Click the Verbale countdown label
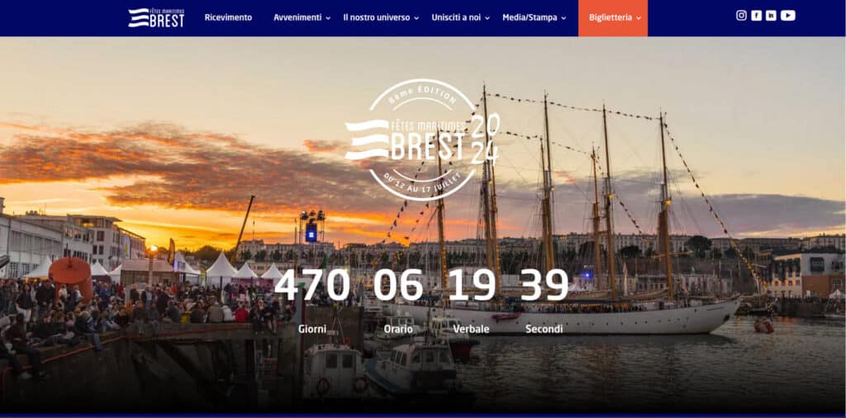The width and height of the screenshot is (846, 418). [471, 329]
